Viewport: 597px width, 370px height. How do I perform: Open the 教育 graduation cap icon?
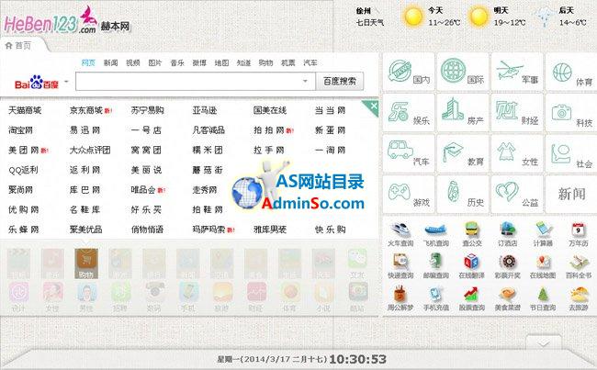[x=463, y=153]
